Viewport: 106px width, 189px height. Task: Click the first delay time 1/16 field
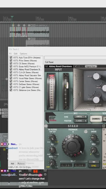[66, 165]
